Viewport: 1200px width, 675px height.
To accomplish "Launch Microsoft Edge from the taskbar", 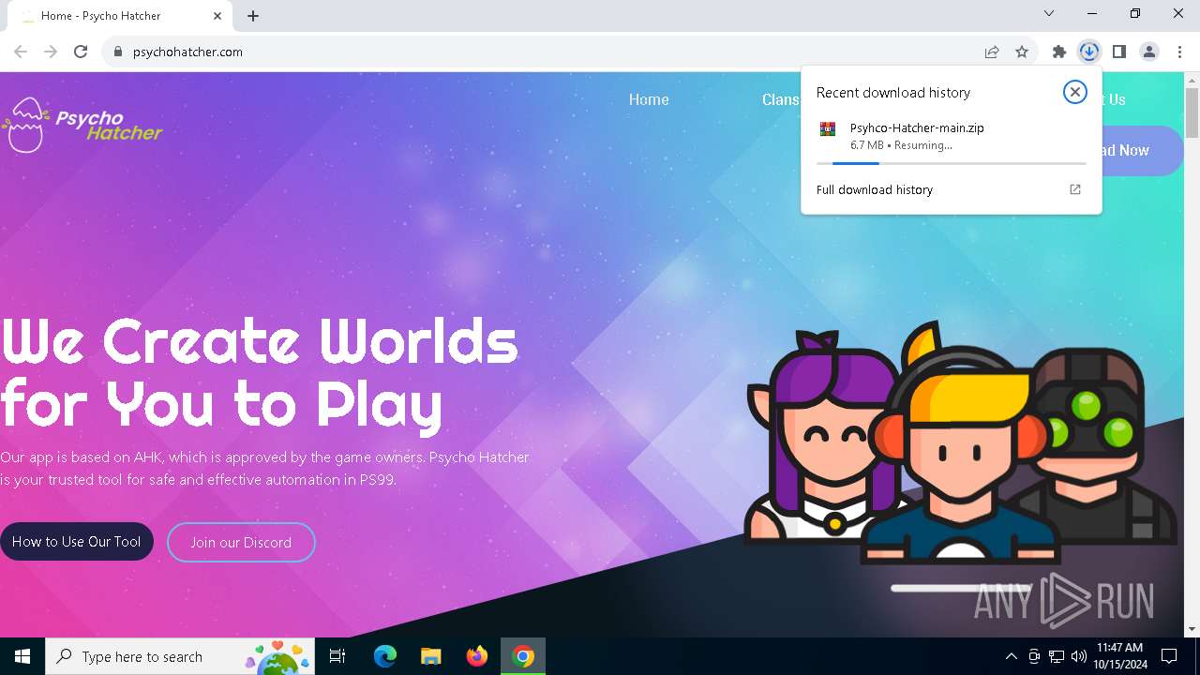I will (x=385, y=656).
